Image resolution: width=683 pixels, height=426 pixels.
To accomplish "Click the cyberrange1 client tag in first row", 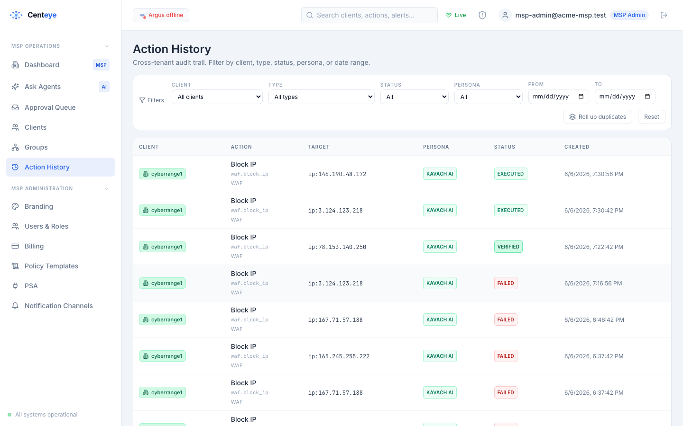I will pyautogui.click(x=162, y=174).
